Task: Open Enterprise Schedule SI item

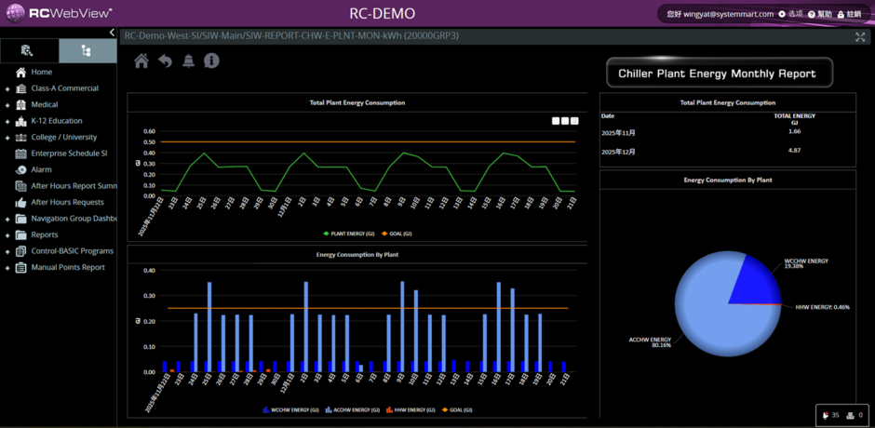Action: point(69,154)
